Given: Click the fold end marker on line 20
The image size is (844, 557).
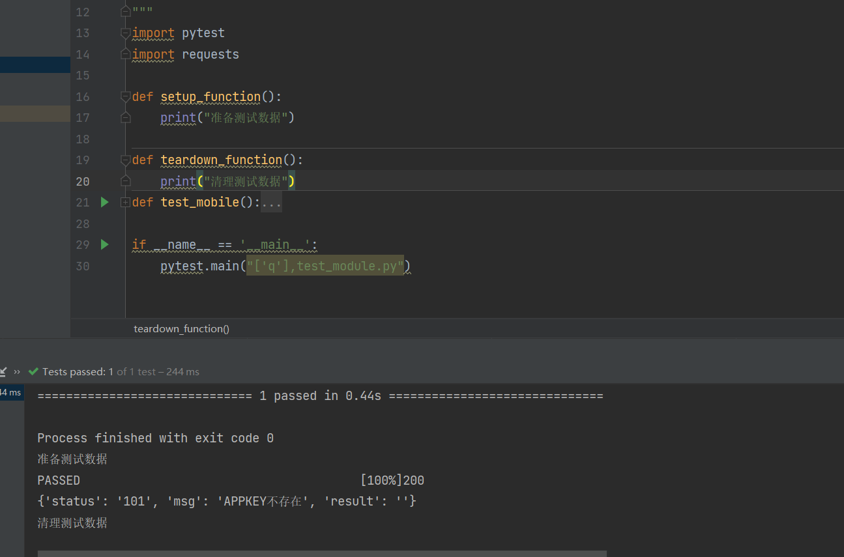Looking at the screenshot, I should [125, 181].
